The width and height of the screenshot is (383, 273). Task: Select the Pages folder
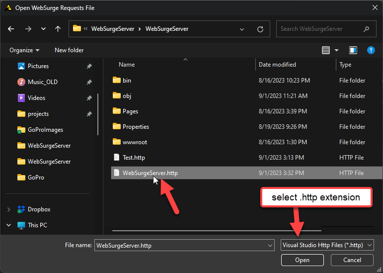130,111
